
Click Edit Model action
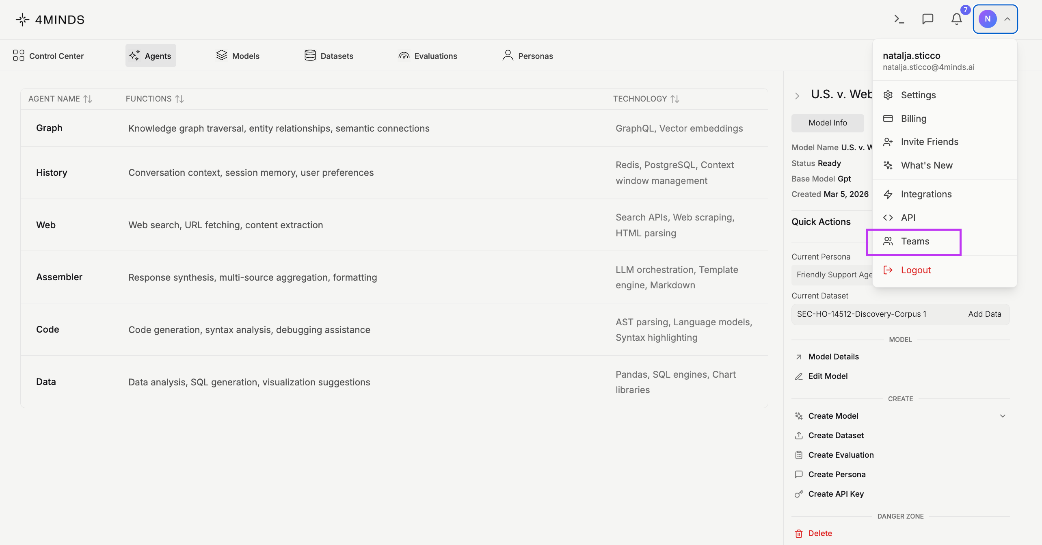click(828, 376)
